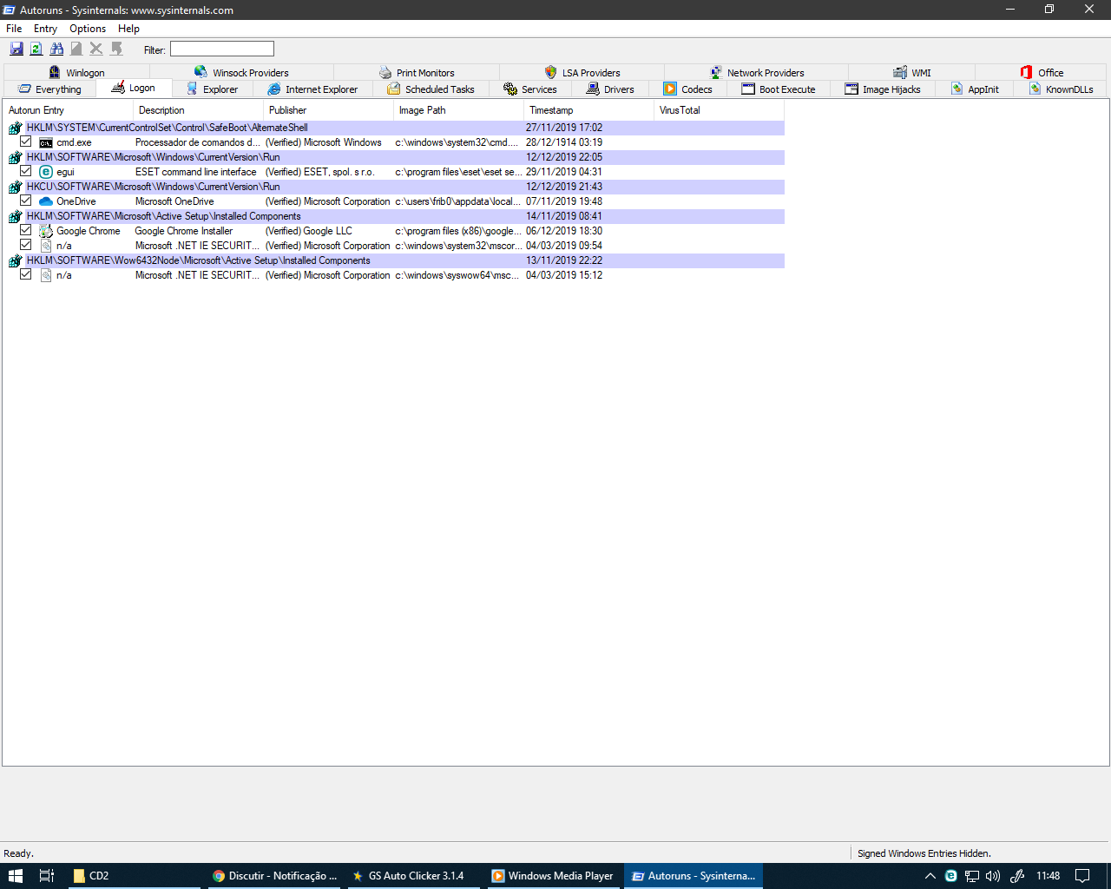Open the Action Center notification icon

[1082, 876]
